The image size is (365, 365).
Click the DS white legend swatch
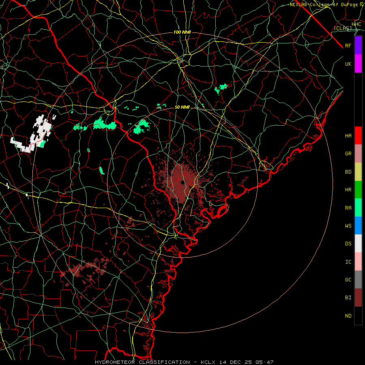tap(358, 243)
